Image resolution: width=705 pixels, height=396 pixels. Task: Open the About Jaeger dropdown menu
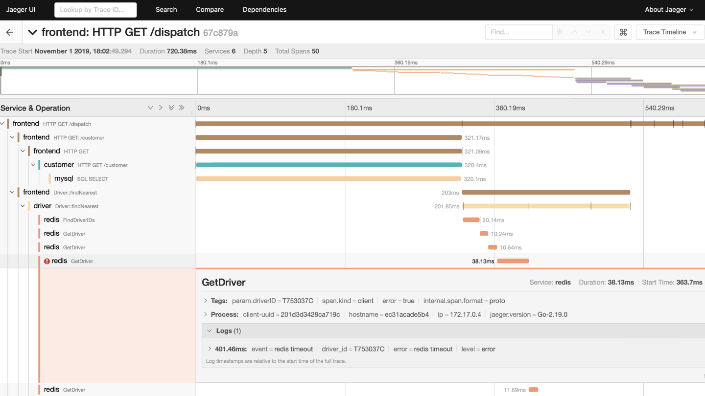click(669, 10)
